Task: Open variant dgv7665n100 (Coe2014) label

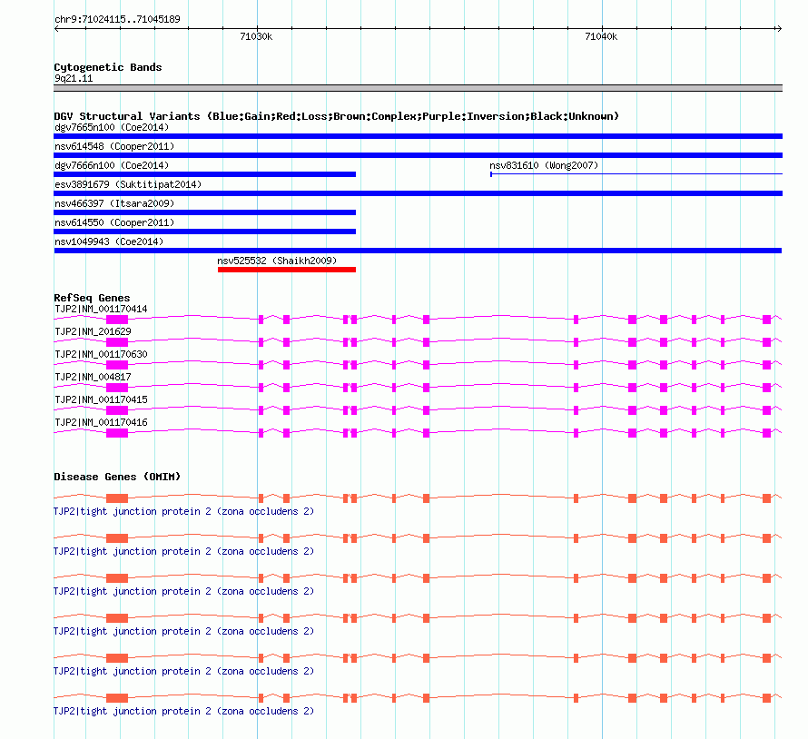Action: click(x=112, y=127)
